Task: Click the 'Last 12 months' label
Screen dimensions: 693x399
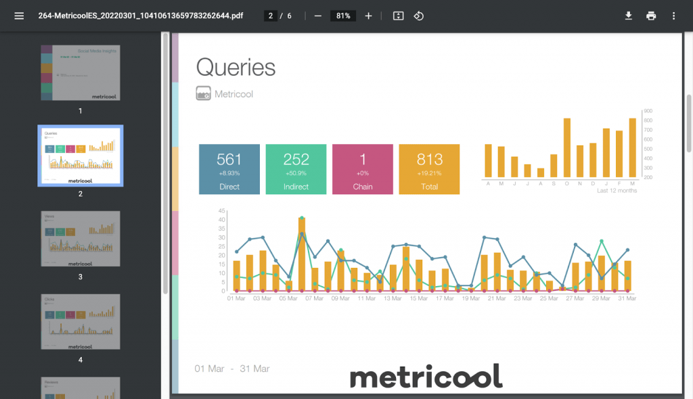Action: click(617, 191)
